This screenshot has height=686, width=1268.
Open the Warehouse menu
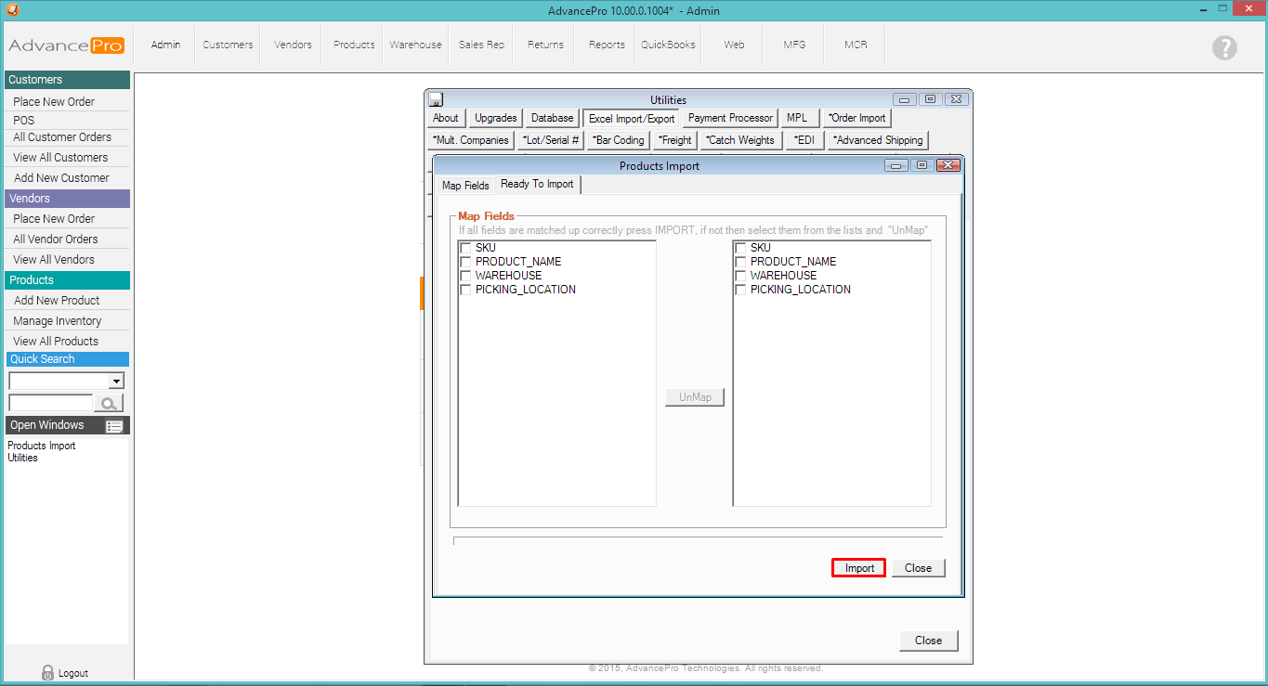coord(415,45)
